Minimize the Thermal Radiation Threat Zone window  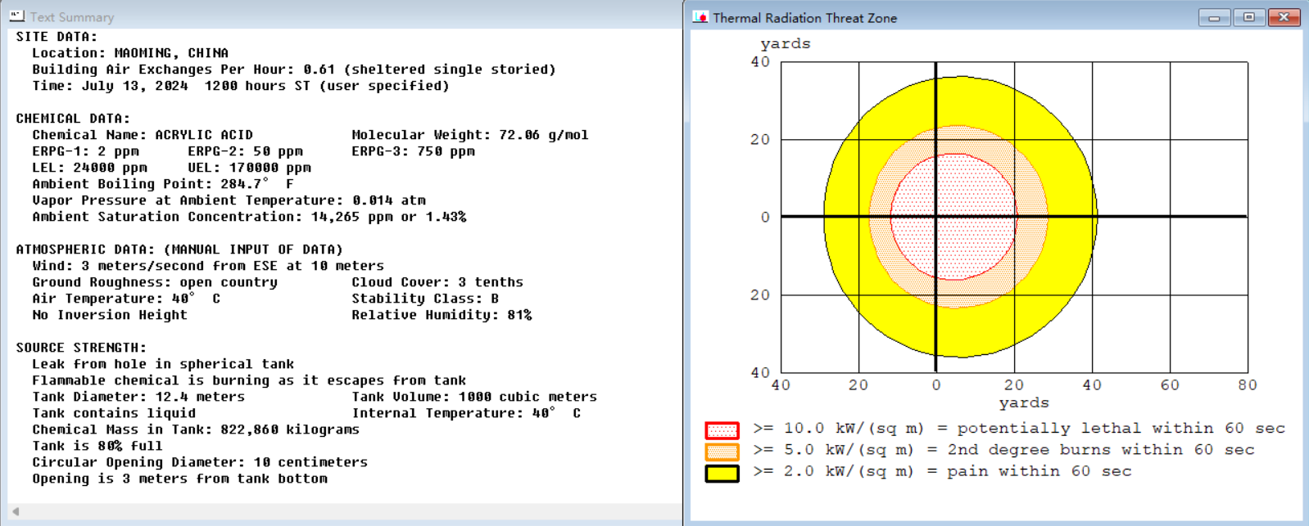click(x=1214, y=17)
